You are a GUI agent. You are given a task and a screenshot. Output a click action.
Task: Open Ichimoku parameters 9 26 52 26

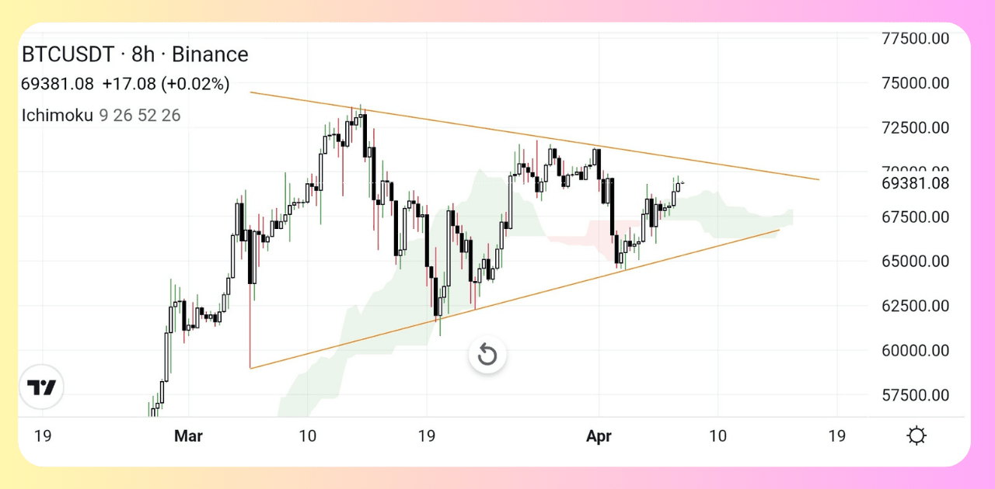click(x=140, y=116)
